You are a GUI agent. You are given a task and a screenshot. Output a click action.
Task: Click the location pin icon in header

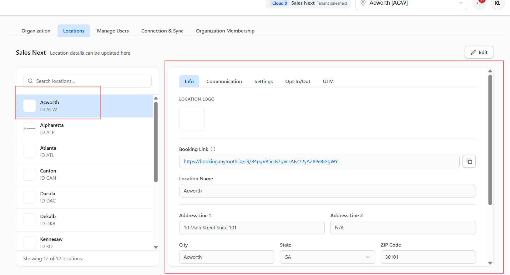tap(363, 3)
